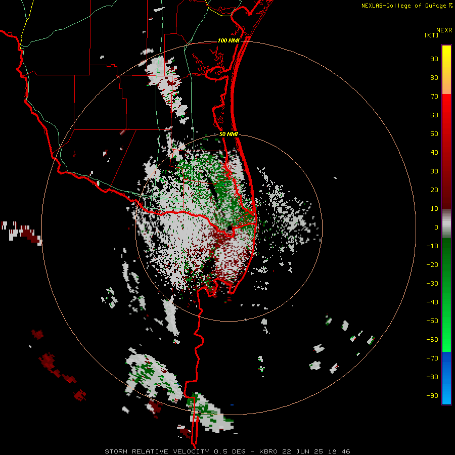Click the -30 value on the velocity scale
455x455 pixels.
432,284
